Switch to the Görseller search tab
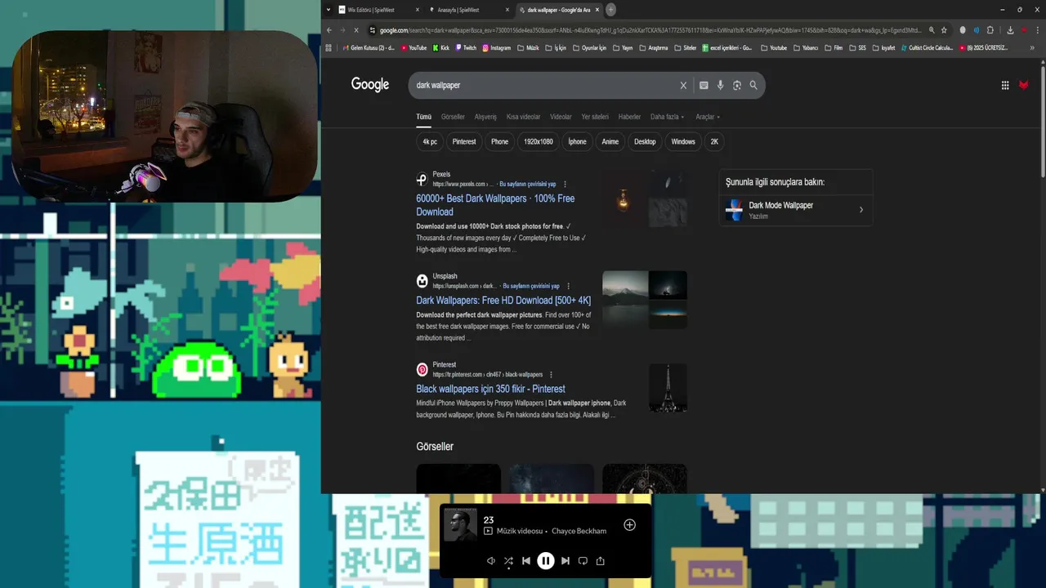This screenshot has height=588, width=1046. tap(453, 117)
